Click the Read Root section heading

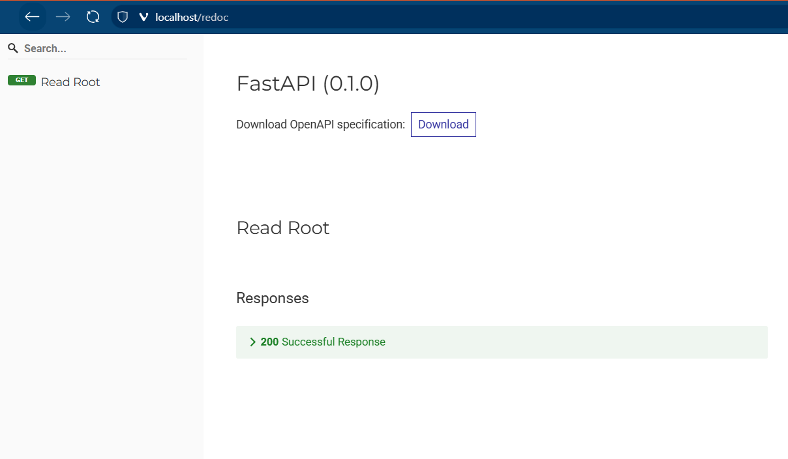pyautogui.click(x=282, y=228)
